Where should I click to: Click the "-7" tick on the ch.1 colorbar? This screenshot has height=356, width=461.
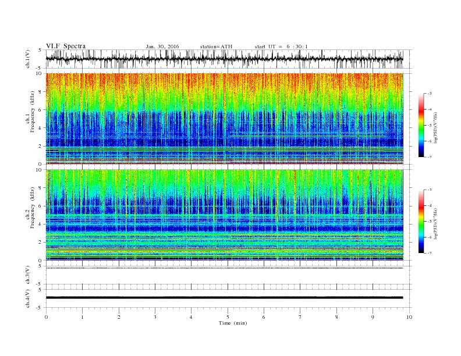[x=430, y=157]
